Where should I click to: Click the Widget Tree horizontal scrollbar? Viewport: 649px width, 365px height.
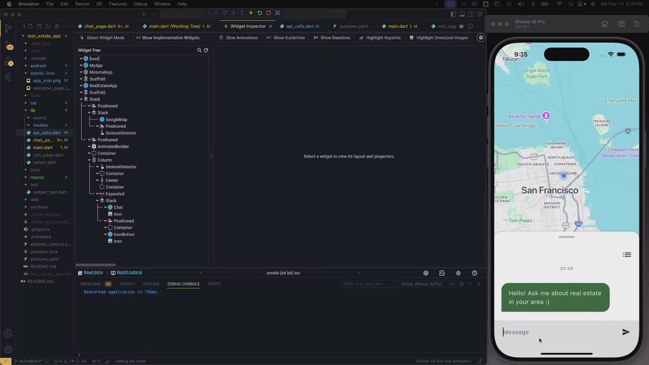96,265
